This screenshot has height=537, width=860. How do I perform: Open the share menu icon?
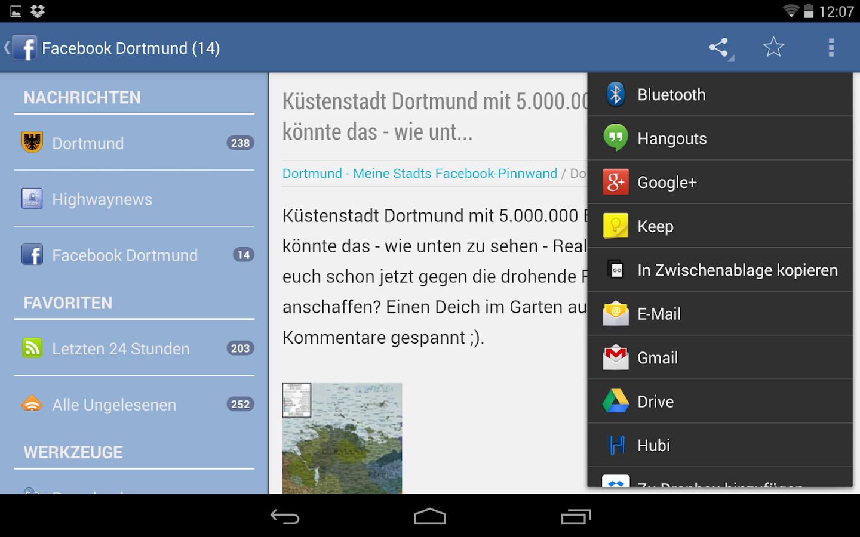720,48
